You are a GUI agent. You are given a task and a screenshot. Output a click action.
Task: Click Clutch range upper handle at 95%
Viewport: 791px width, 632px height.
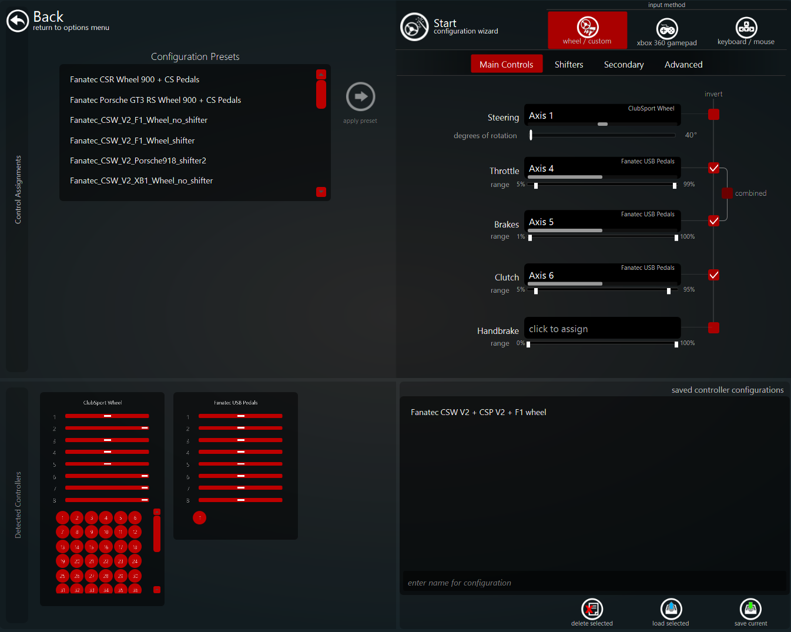669,291
